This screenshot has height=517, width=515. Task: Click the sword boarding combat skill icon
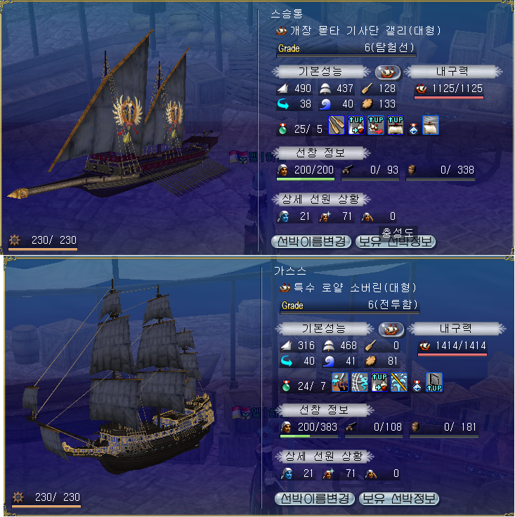pos(340,382)
